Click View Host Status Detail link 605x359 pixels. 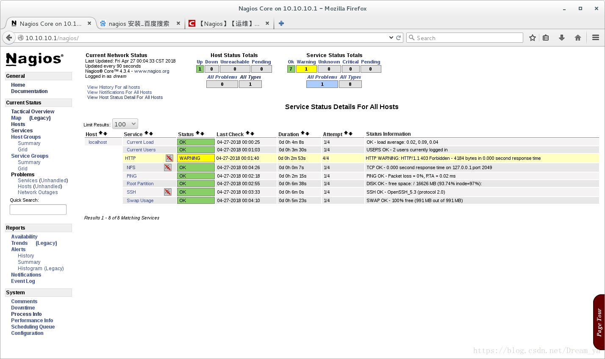pos(125,97)
